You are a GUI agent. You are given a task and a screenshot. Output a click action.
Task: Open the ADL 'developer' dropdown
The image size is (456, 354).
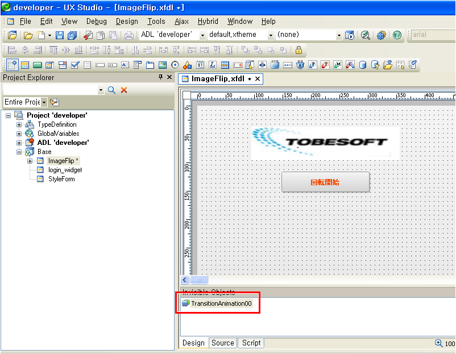coord(202,35)
